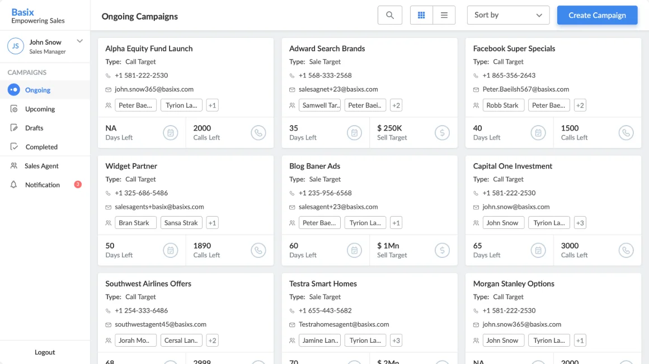Select the Jamine Lan.. agent chip
The width and height of the screenshot is (649, 364).
[319, 341]
